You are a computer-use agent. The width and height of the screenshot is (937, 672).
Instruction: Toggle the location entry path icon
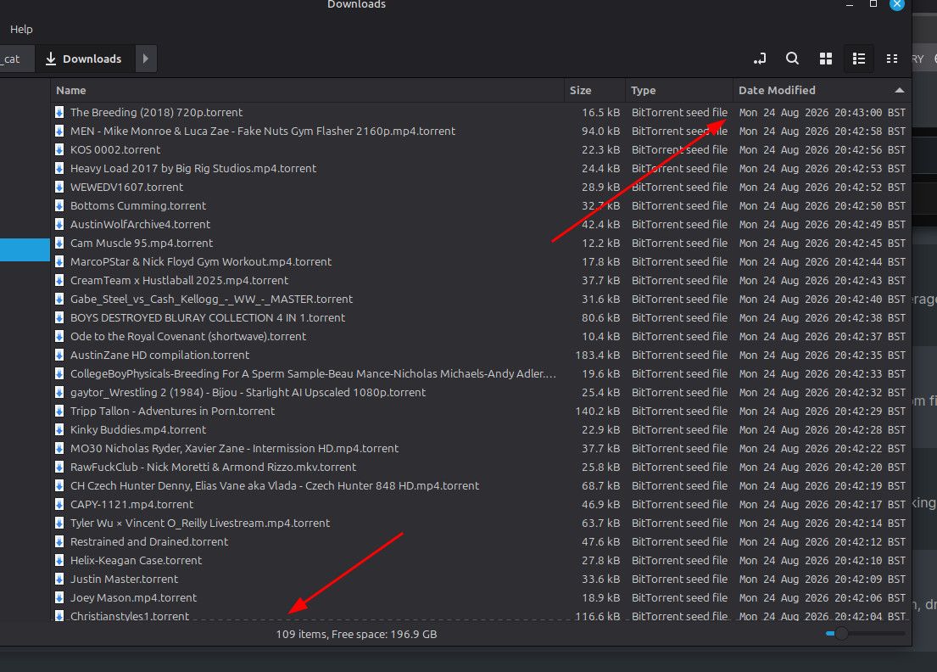760,59
